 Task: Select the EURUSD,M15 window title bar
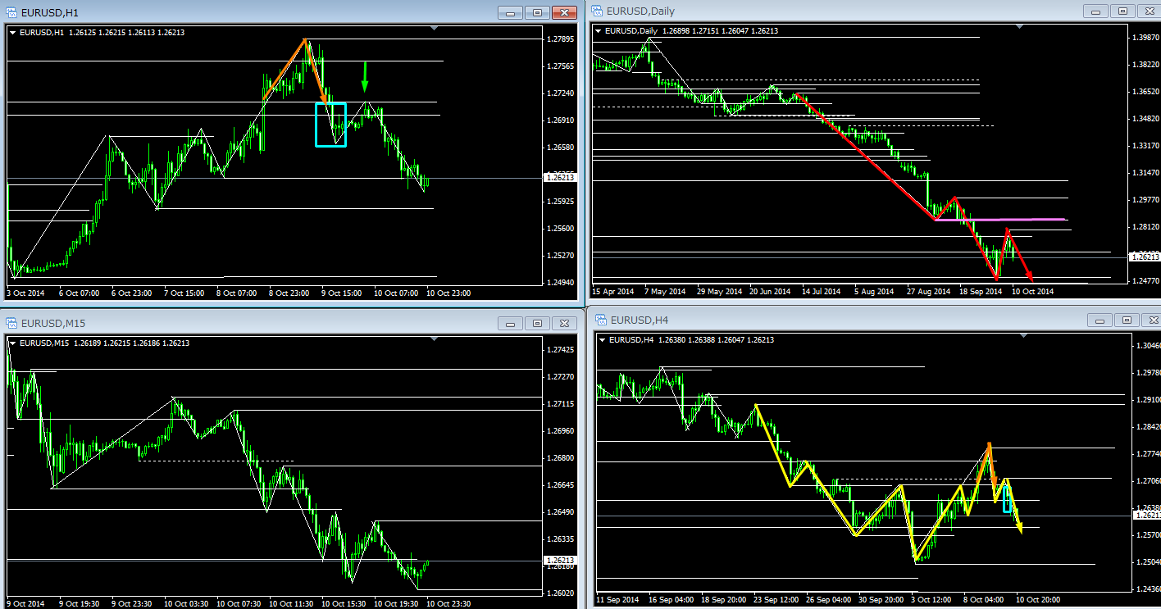tap(246, 323)
